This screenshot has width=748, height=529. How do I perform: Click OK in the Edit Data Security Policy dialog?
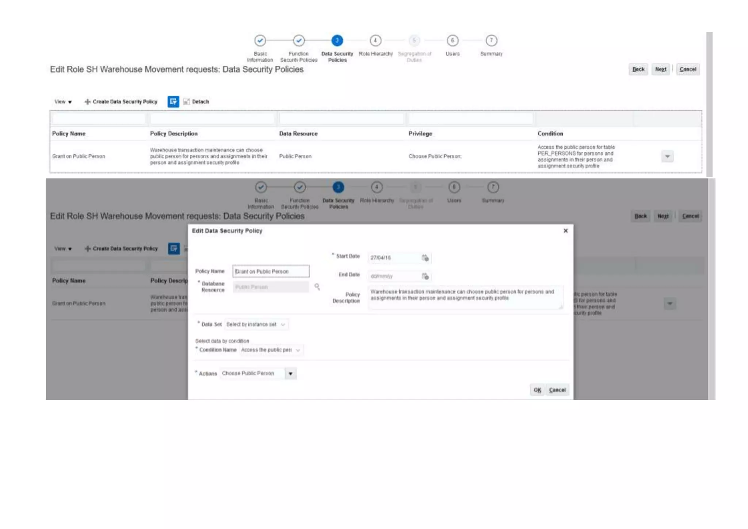(537, 390)
